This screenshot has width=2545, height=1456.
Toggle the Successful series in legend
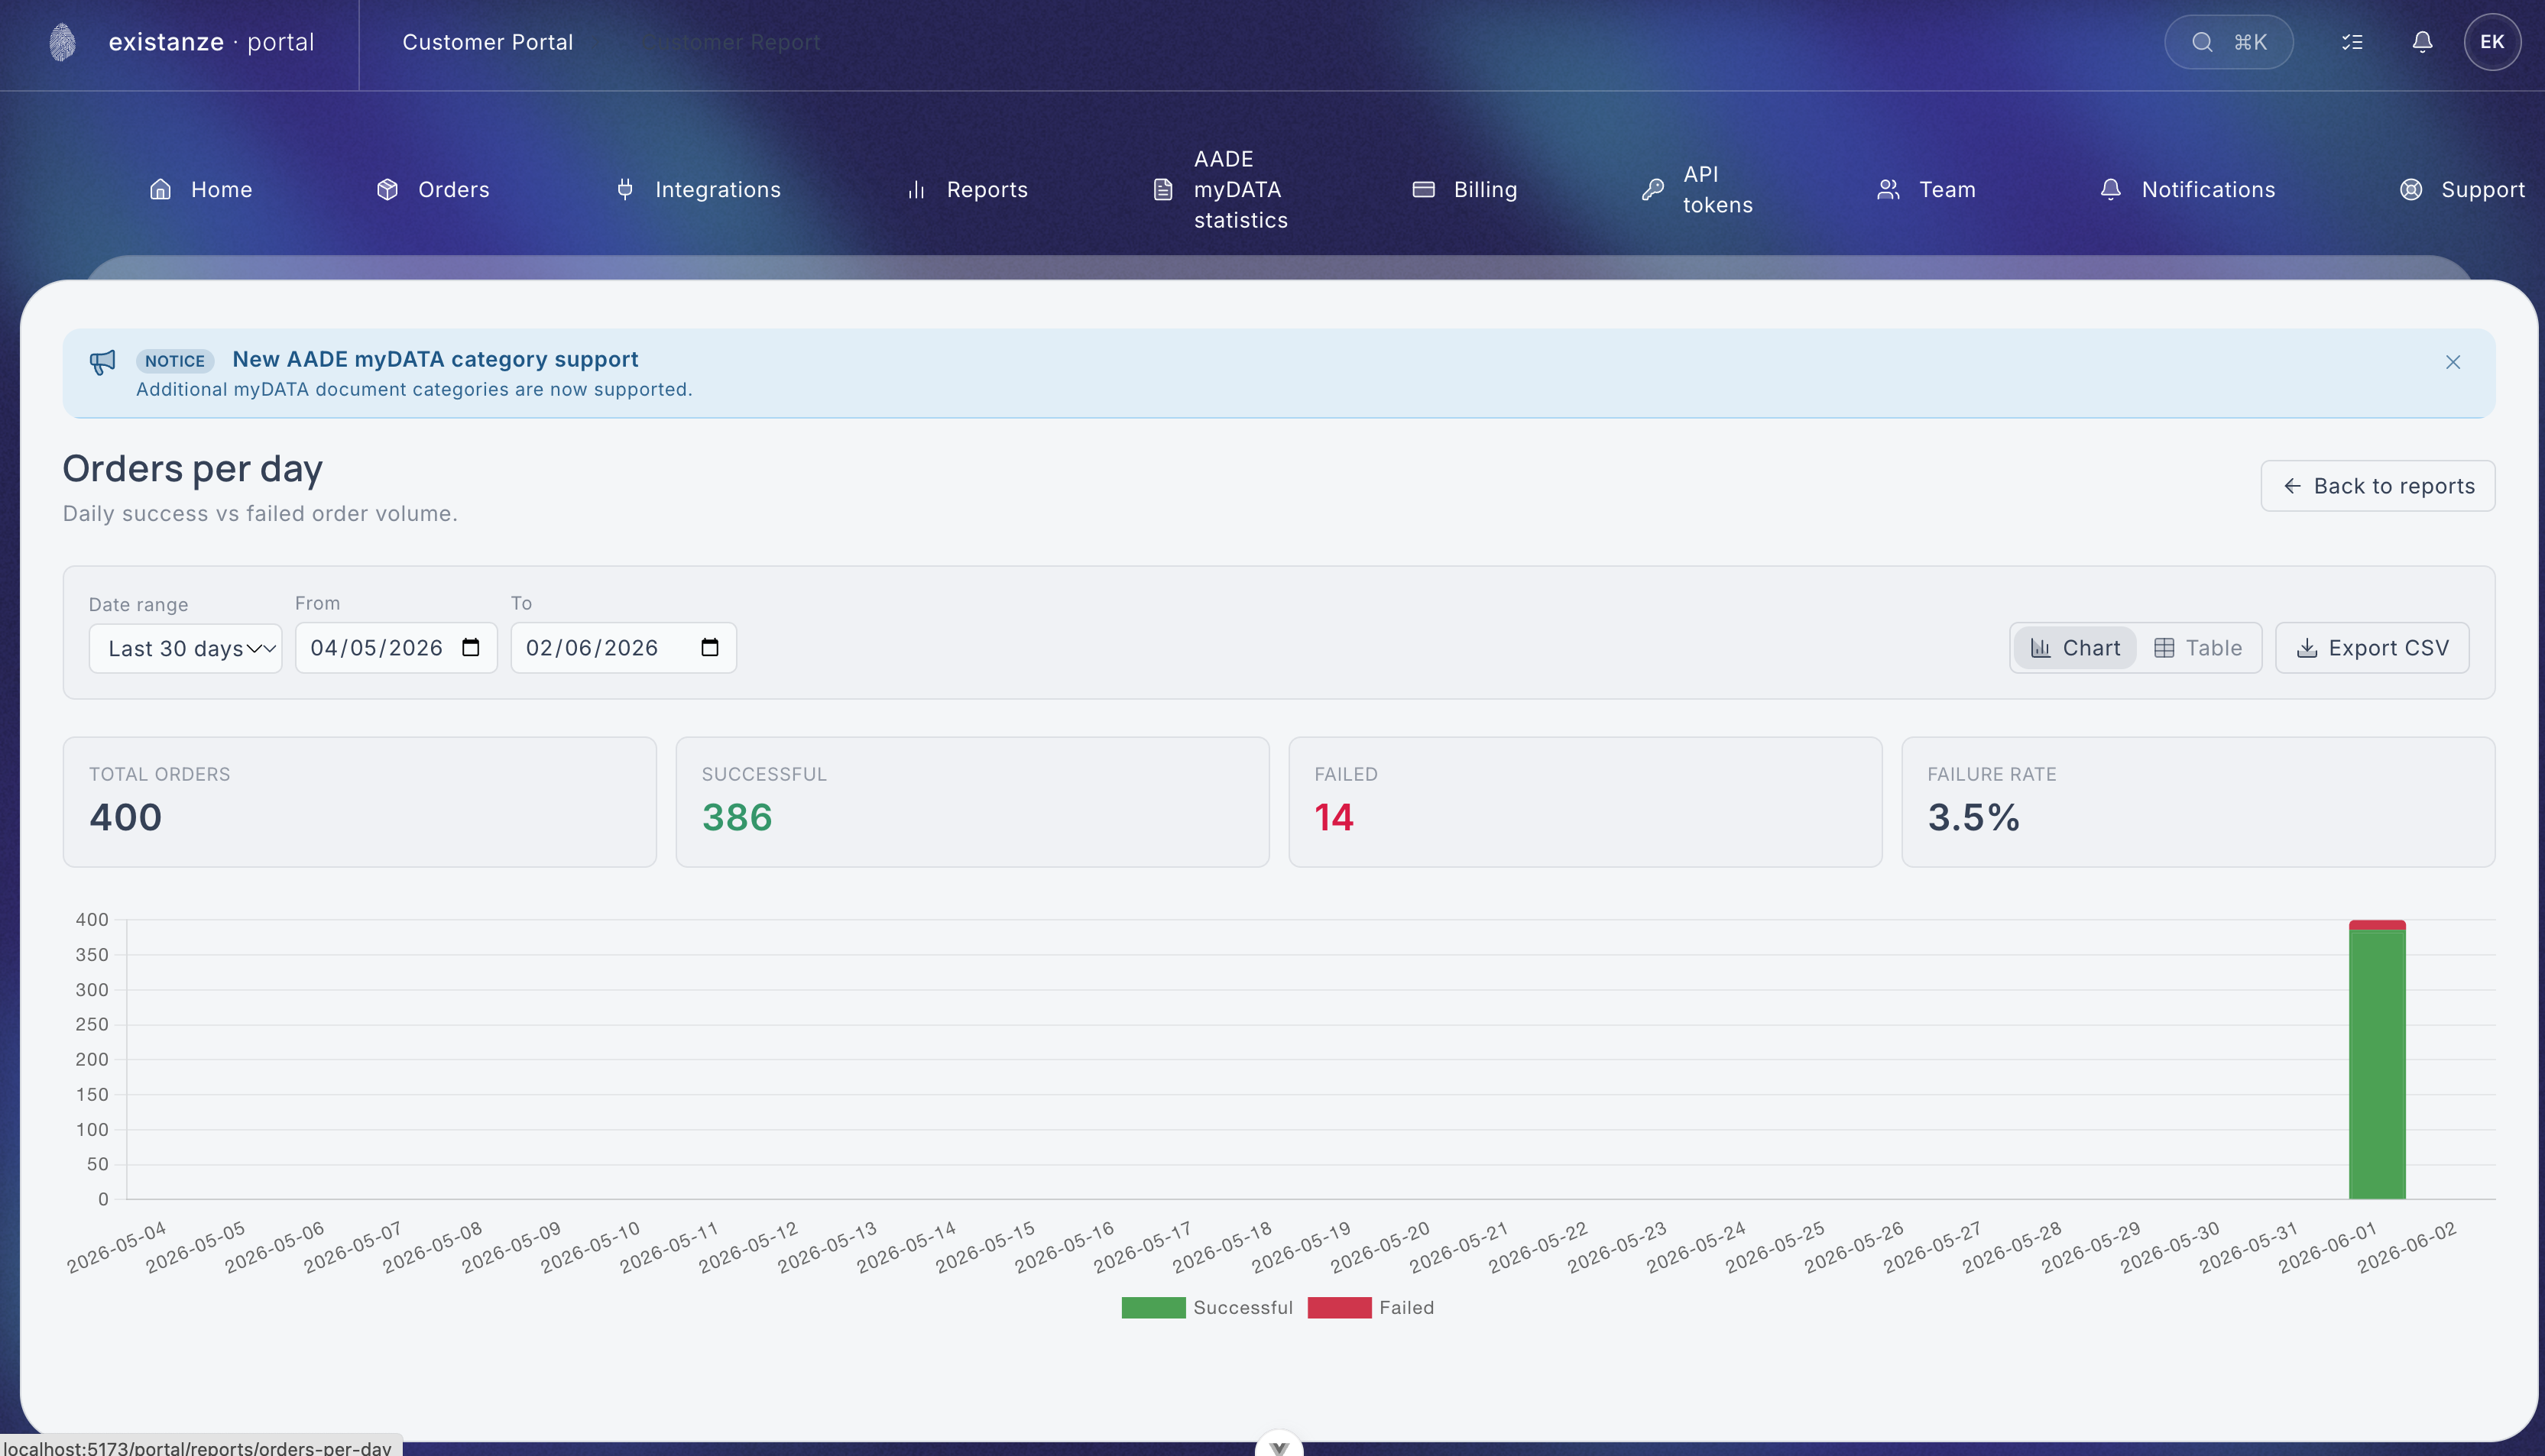[1207, 1307]
